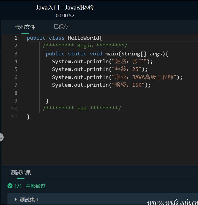Place cursor on the Begin comment line
Image resolution: width=198 pixels, height=205 pixels.
tap(85, 46)
